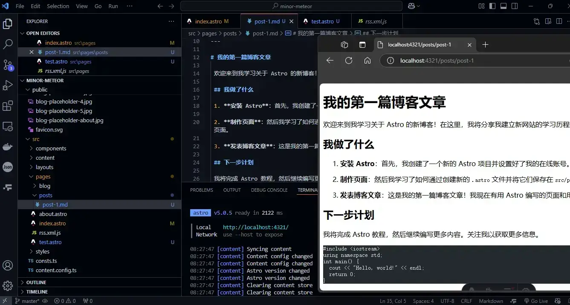570x305 pixels.
Task: Open about.astro in the file tree
Action: click(53, 214)
